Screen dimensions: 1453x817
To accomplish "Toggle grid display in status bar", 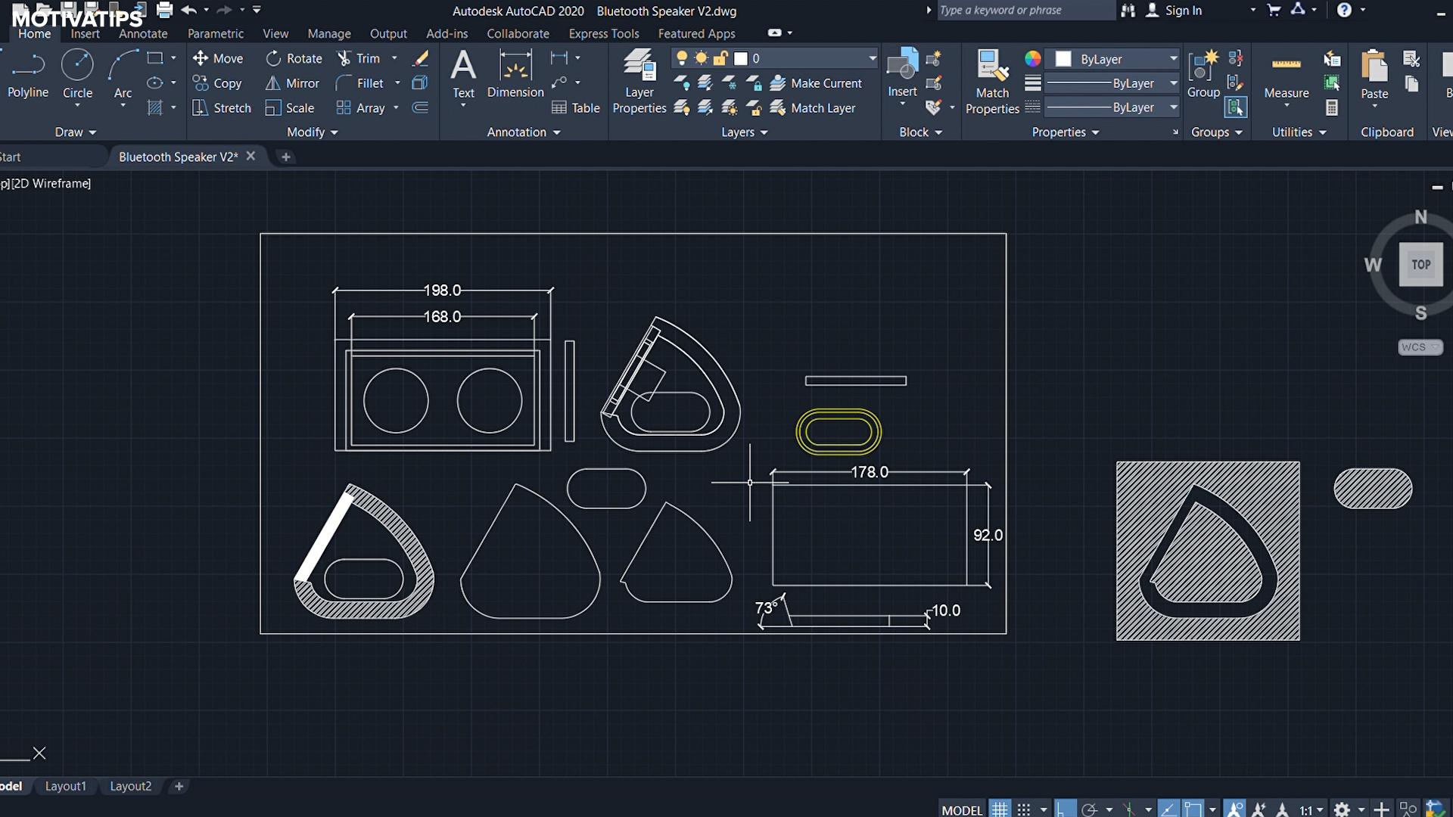I will point(1000,809).
